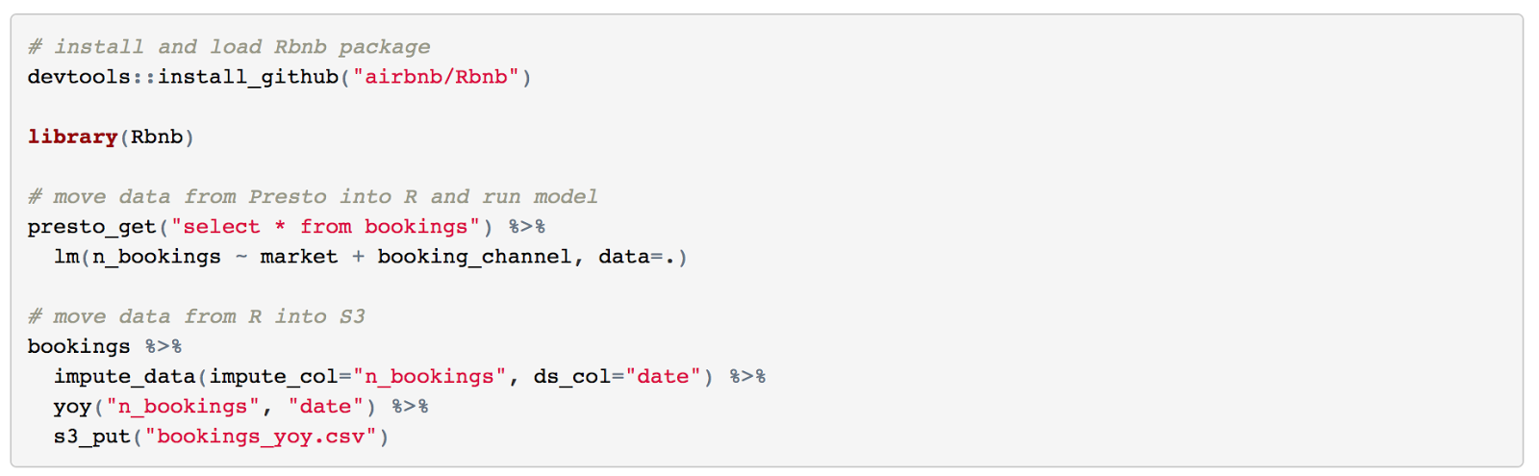The width and height of the screenshot is (1539, 476).
Task: Click the "airbnb/Rbnb" string literal
Action: coord(436,77)
